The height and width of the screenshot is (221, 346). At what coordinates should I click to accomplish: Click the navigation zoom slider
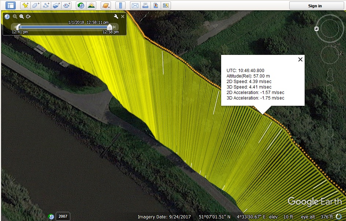pos(330,111)
